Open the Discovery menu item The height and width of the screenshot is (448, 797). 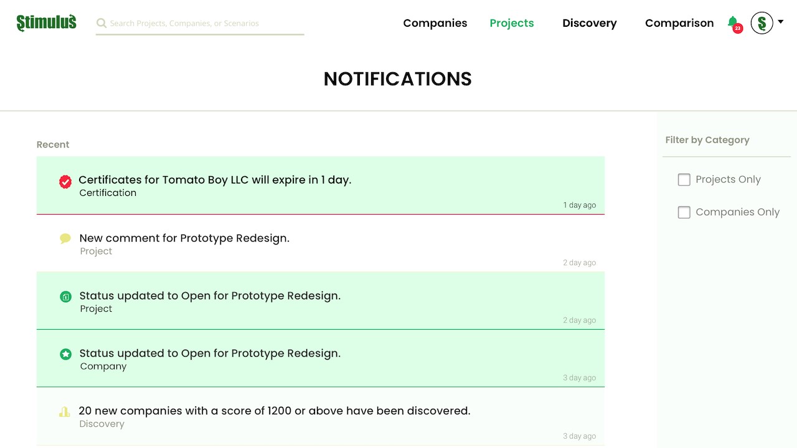[x=589, y=23]
